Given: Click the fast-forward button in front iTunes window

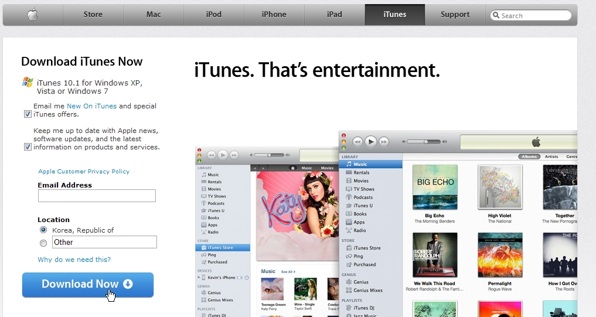Looking at the screenshot, I should coord(384,142).
